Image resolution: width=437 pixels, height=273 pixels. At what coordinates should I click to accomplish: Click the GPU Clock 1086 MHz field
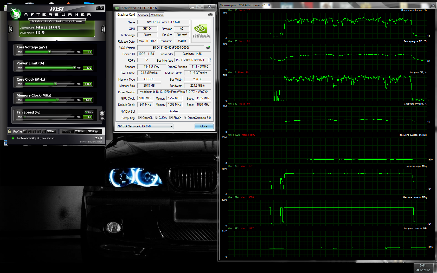click(x=145, y=98)
